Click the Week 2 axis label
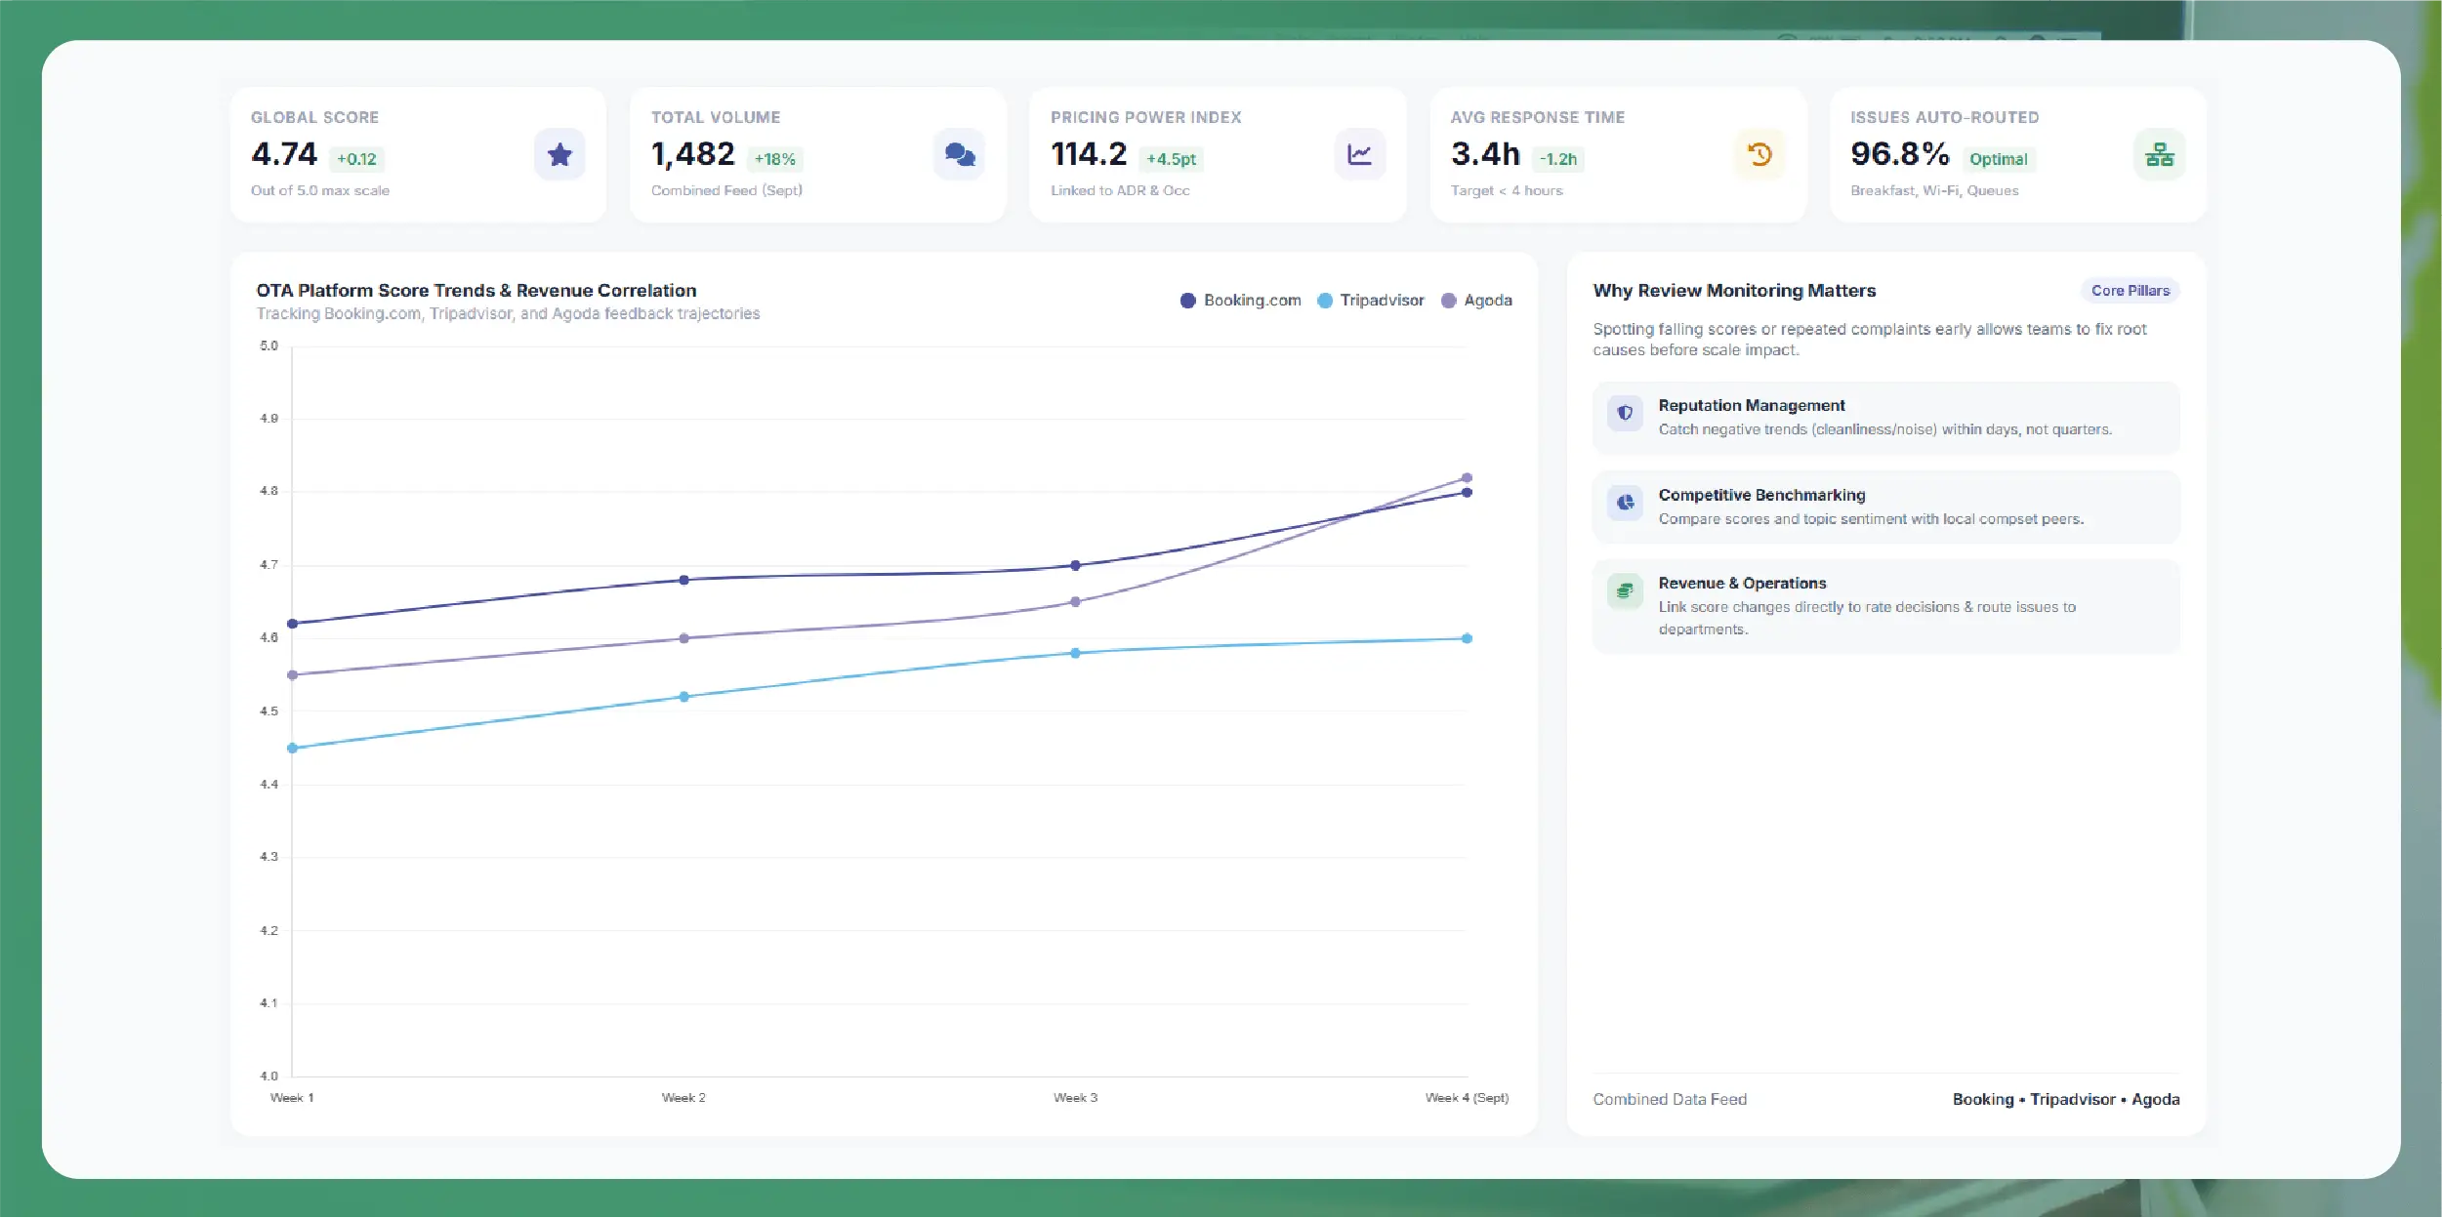This screenshot has height=1218, width=2442. (x=683, y=1098)
